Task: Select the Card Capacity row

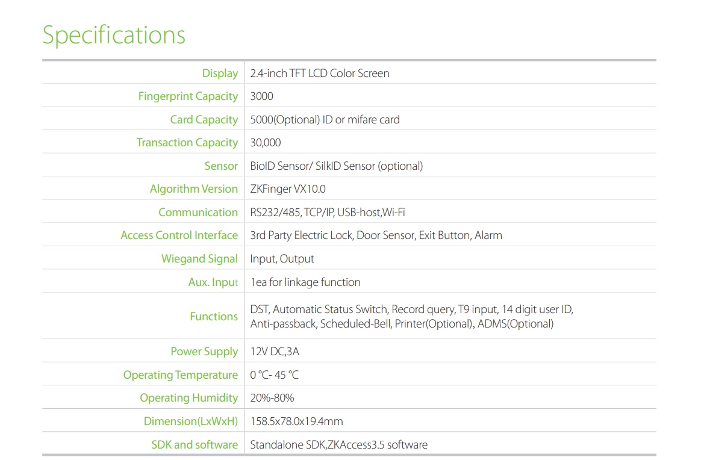Action: [204, 119]
